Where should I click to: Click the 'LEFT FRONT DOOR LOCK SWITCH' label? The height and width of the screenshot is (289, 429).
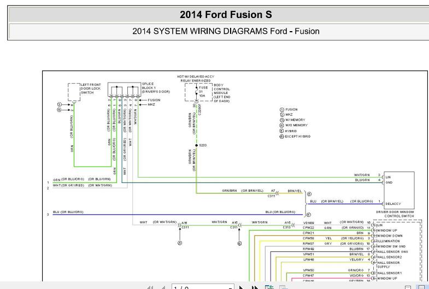tap(91, 89)
